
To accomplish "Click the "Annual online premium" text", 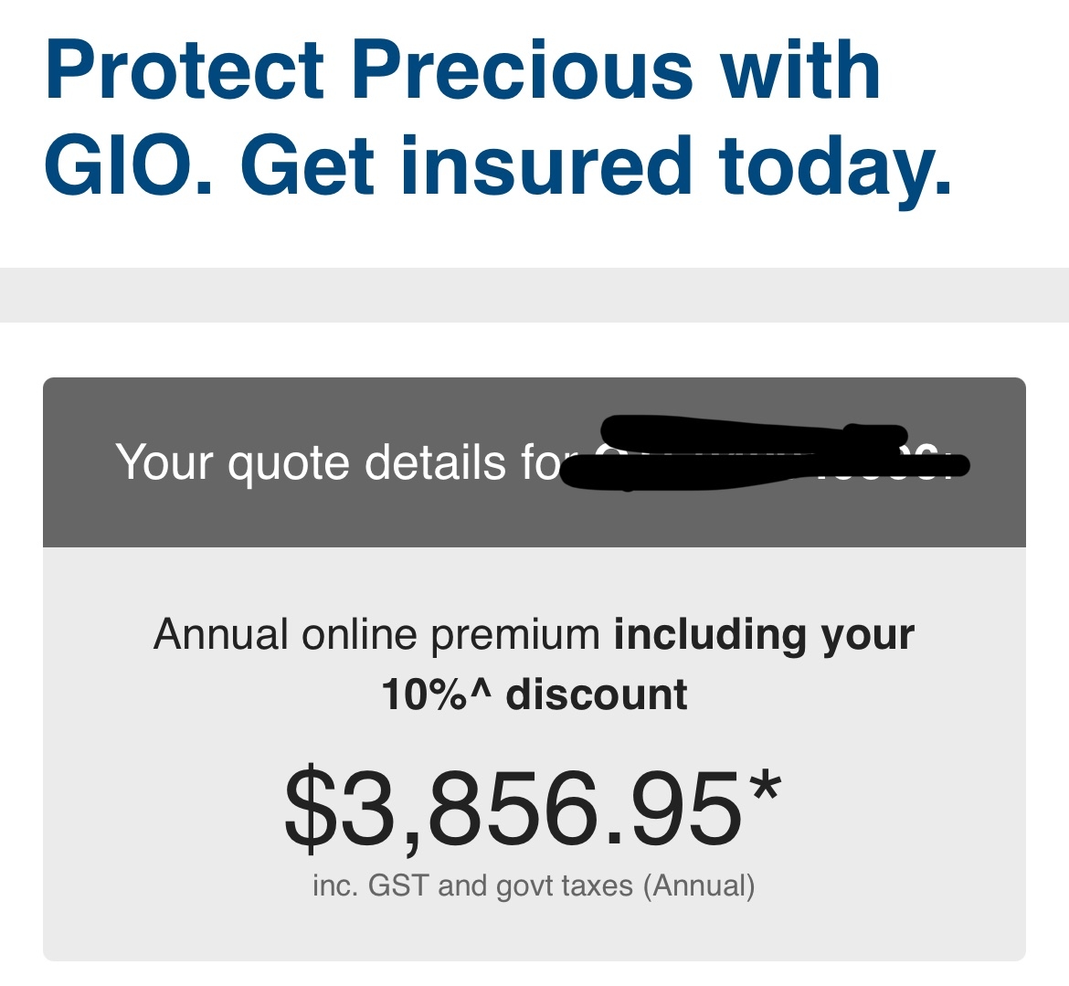I will click(x=376, y=634).
